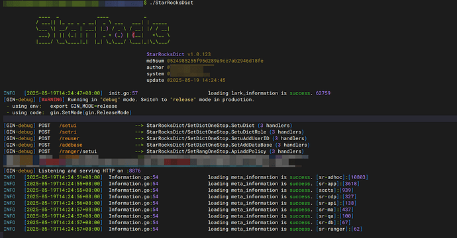Select the SetRangOneStop.ApiaddPolicy handler name

pos(227,151)
